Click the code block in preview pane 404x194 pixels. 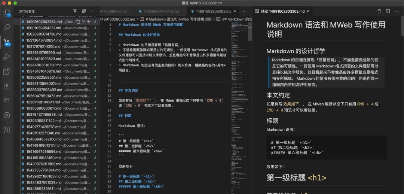pyautogui.click(x=327, y=147)
